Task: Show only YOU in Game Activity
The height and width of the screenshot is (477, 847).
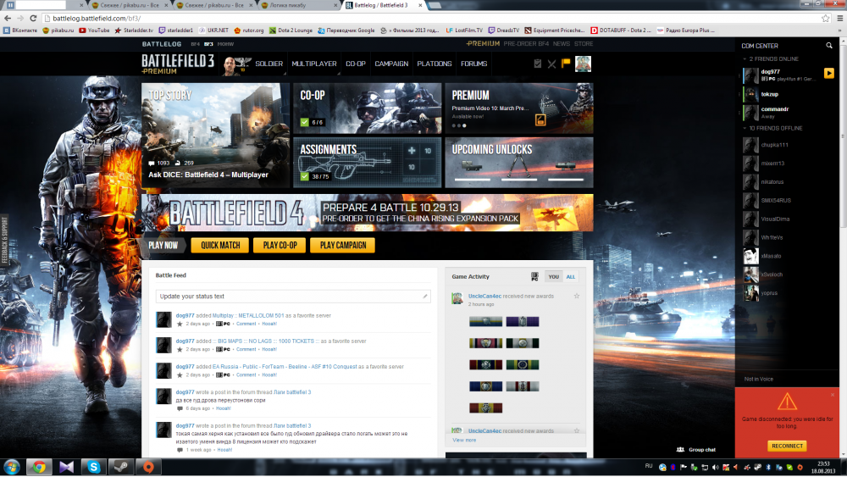Action: click(554, 276)
